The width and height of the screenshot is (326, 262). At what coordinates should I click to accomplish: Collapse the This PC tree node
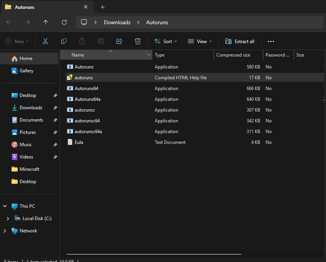pos(5,206)
